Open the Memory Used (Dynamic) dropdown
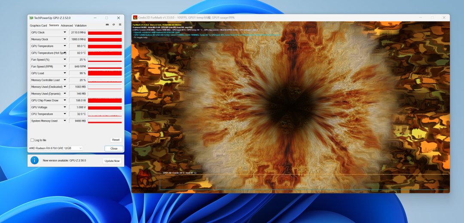 point(64,94)
